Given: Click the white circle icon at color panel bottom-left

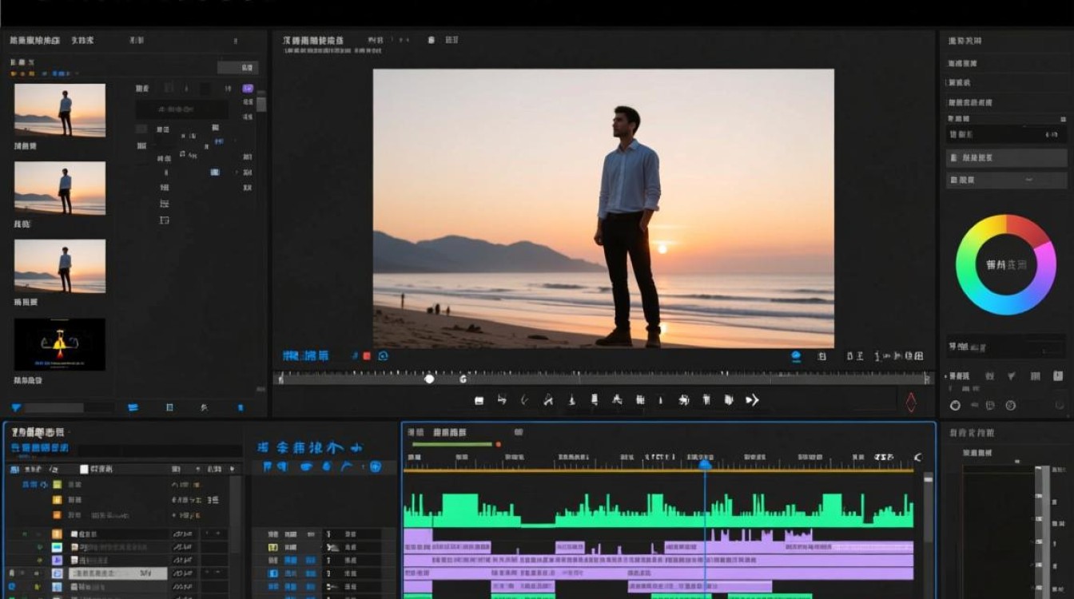Looking at the screenshot, I should pos(955,406).
